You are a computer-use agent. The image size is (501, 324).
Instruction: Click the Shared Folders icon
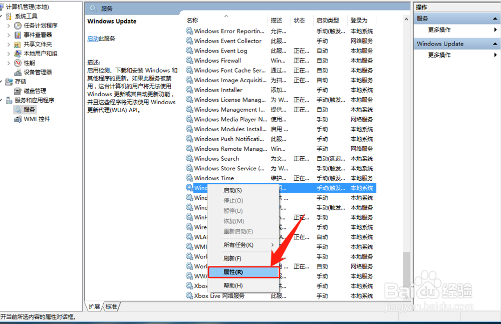point(18,45)
